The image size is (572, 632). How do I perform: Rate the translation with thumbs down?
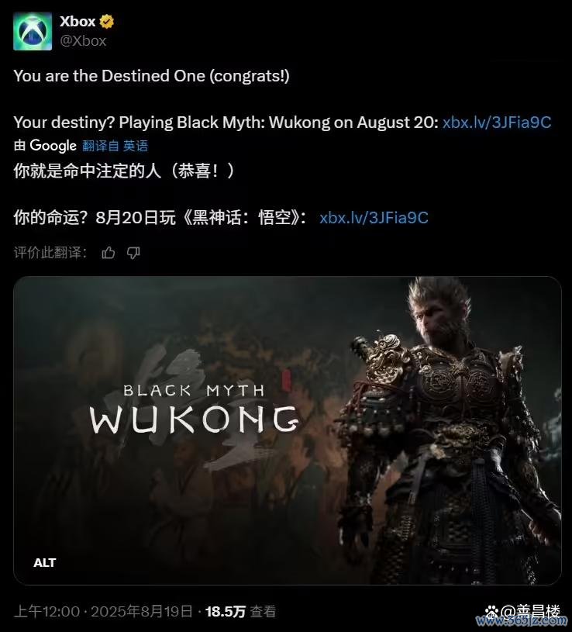tap(133, 253)
